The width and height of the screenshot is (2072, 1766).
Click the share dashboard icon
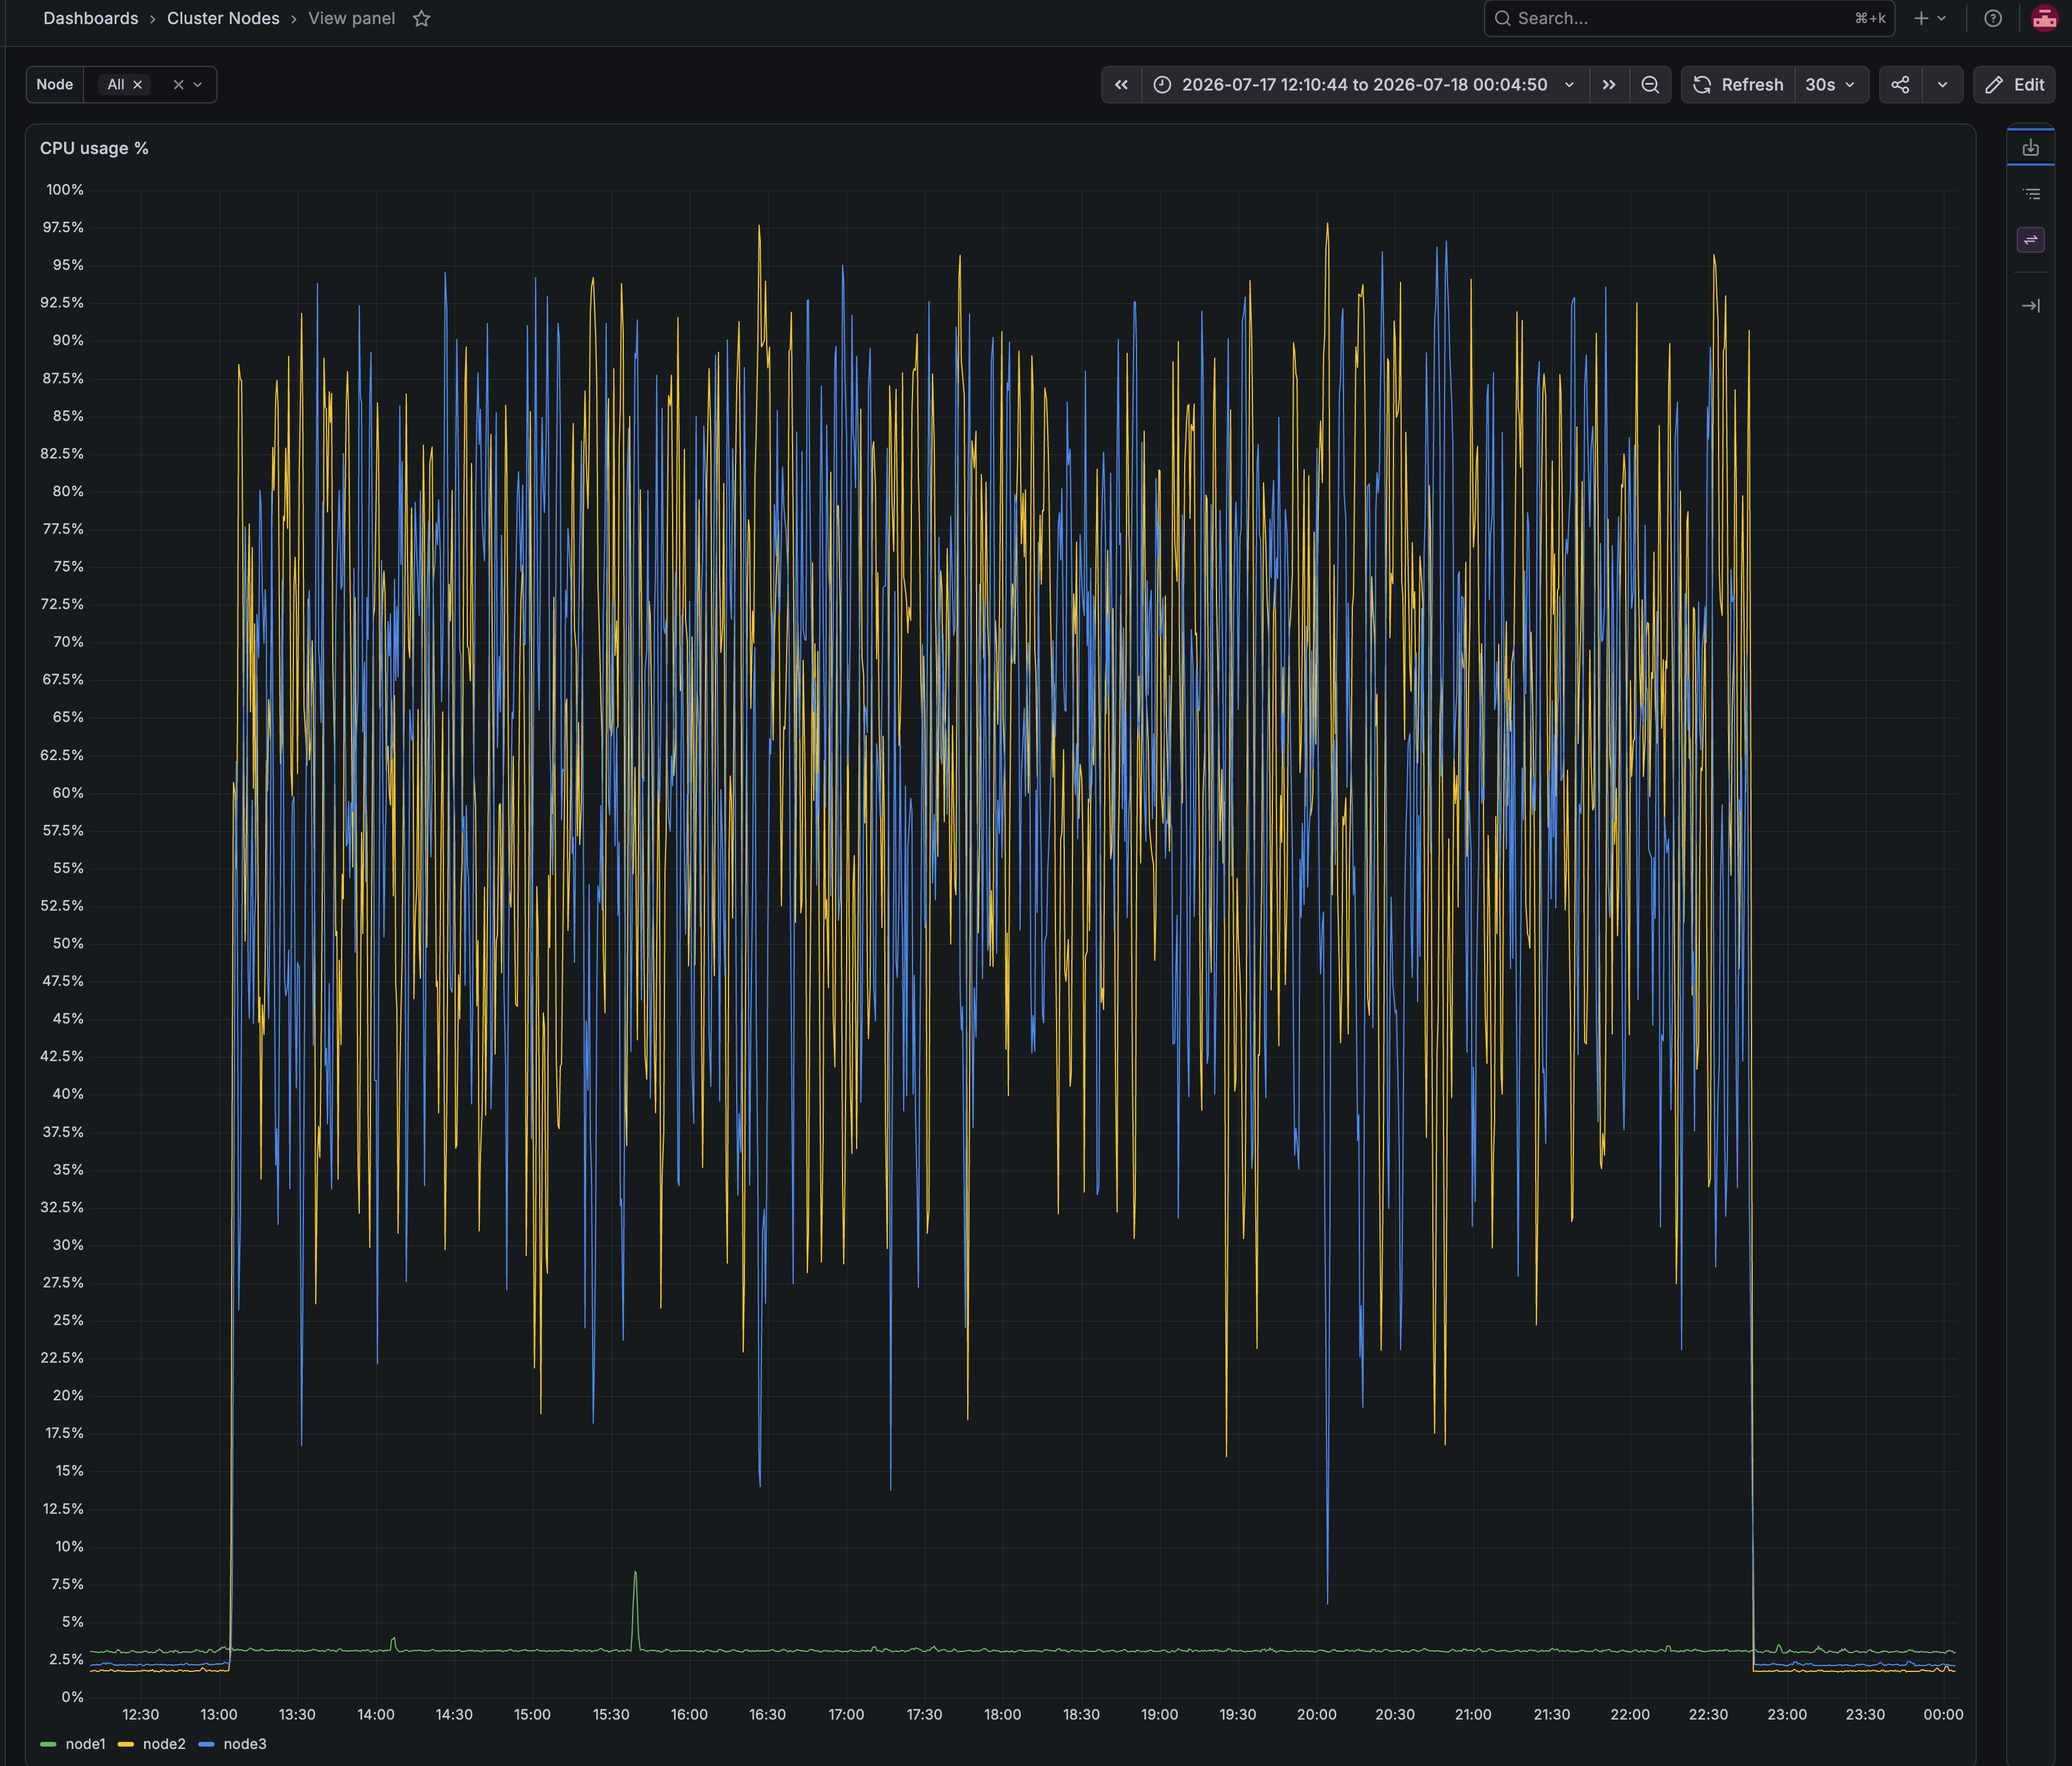1900,85
